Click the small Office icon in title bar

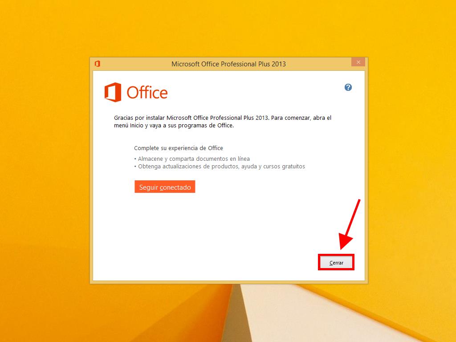pos(98,64)
